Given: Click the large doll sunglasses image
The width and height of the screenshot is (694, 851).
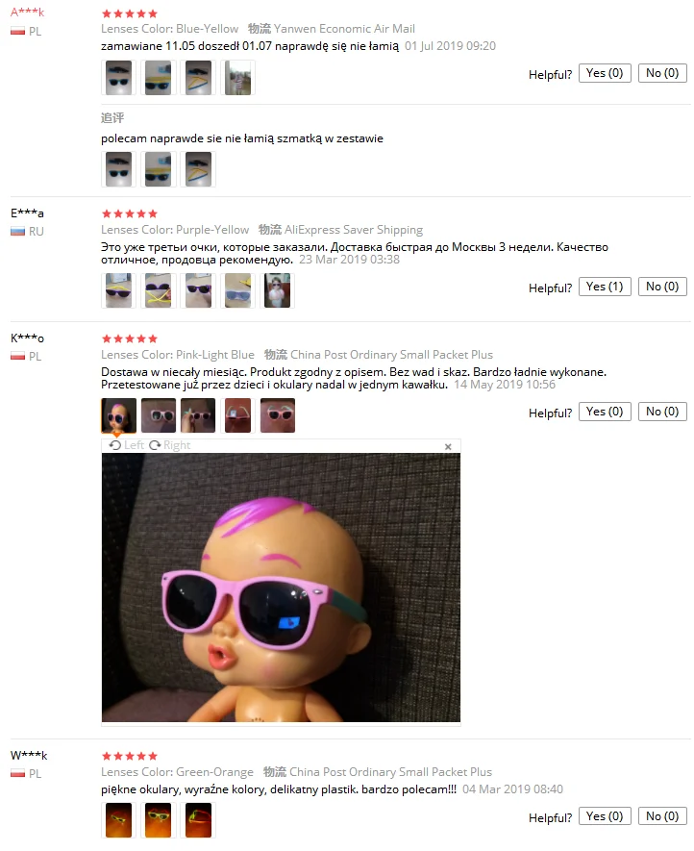Looking at the screenshot, I should (x=281, y=588).
